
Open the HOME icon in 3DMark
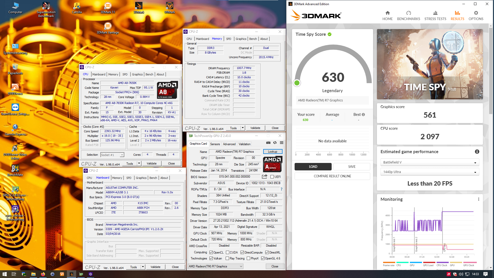[x=387, y=13]
